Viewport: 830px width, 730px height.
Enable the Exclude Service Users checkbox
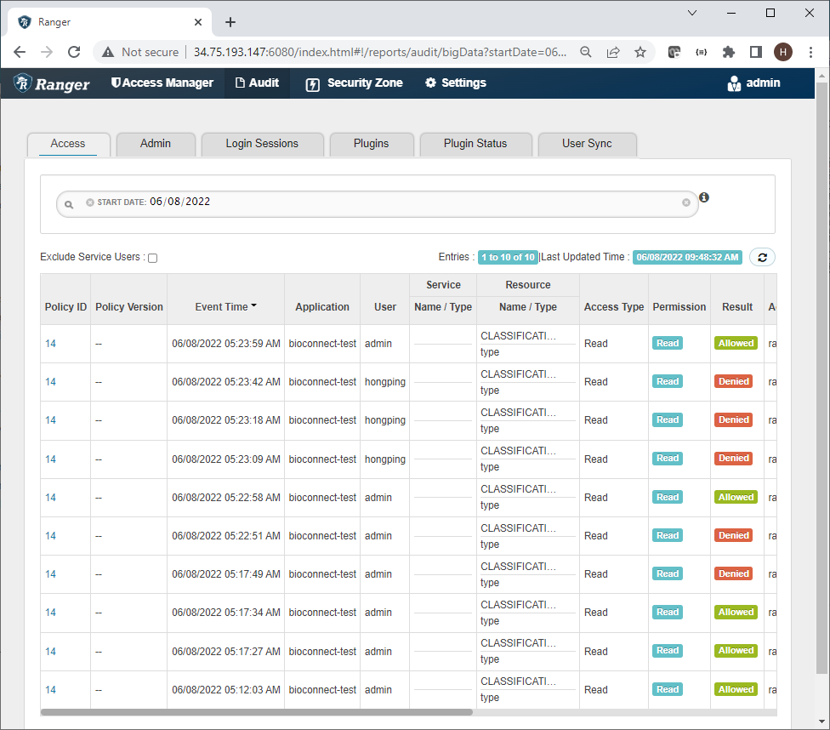[152, 257]
